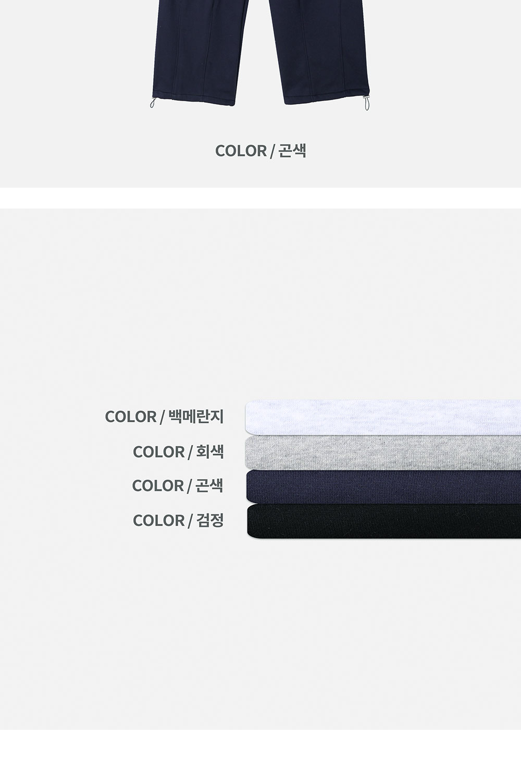Click the 'COLOR / 백메란지' label
The height and width of the screenshot is (782, 521).
[164, 417]
